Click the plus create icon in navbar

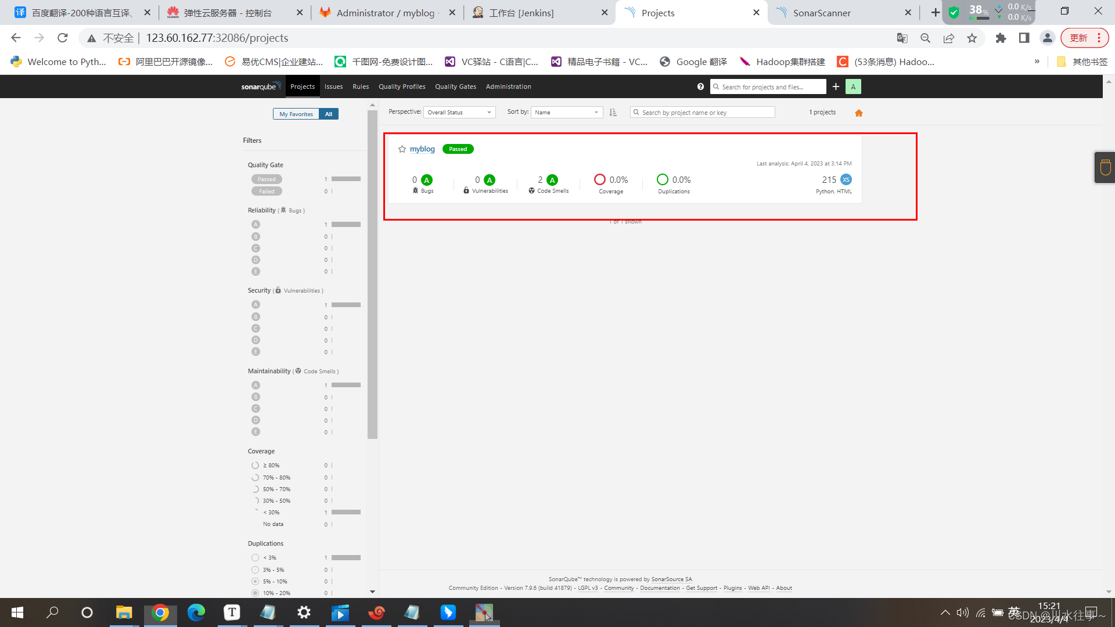[836, 87]
